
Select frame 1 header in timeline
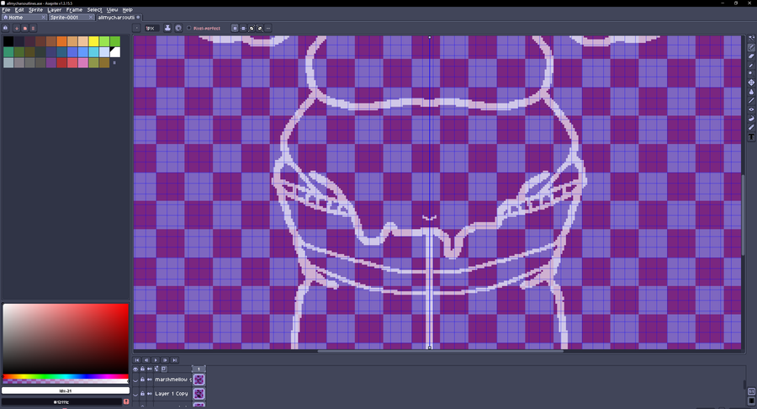199,369
